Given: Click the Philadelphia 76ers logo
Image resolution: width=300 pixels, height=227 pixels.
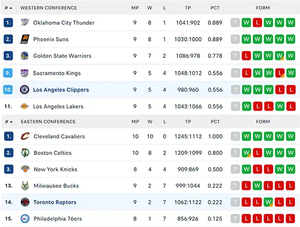Looking at the screenshot, I should [x=25, y=219].
